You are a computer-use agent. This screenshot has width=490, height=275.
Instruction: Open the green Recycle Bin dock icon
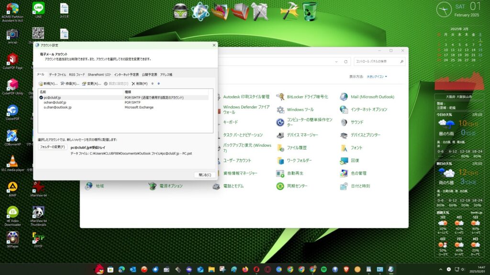tap(310, 11)
